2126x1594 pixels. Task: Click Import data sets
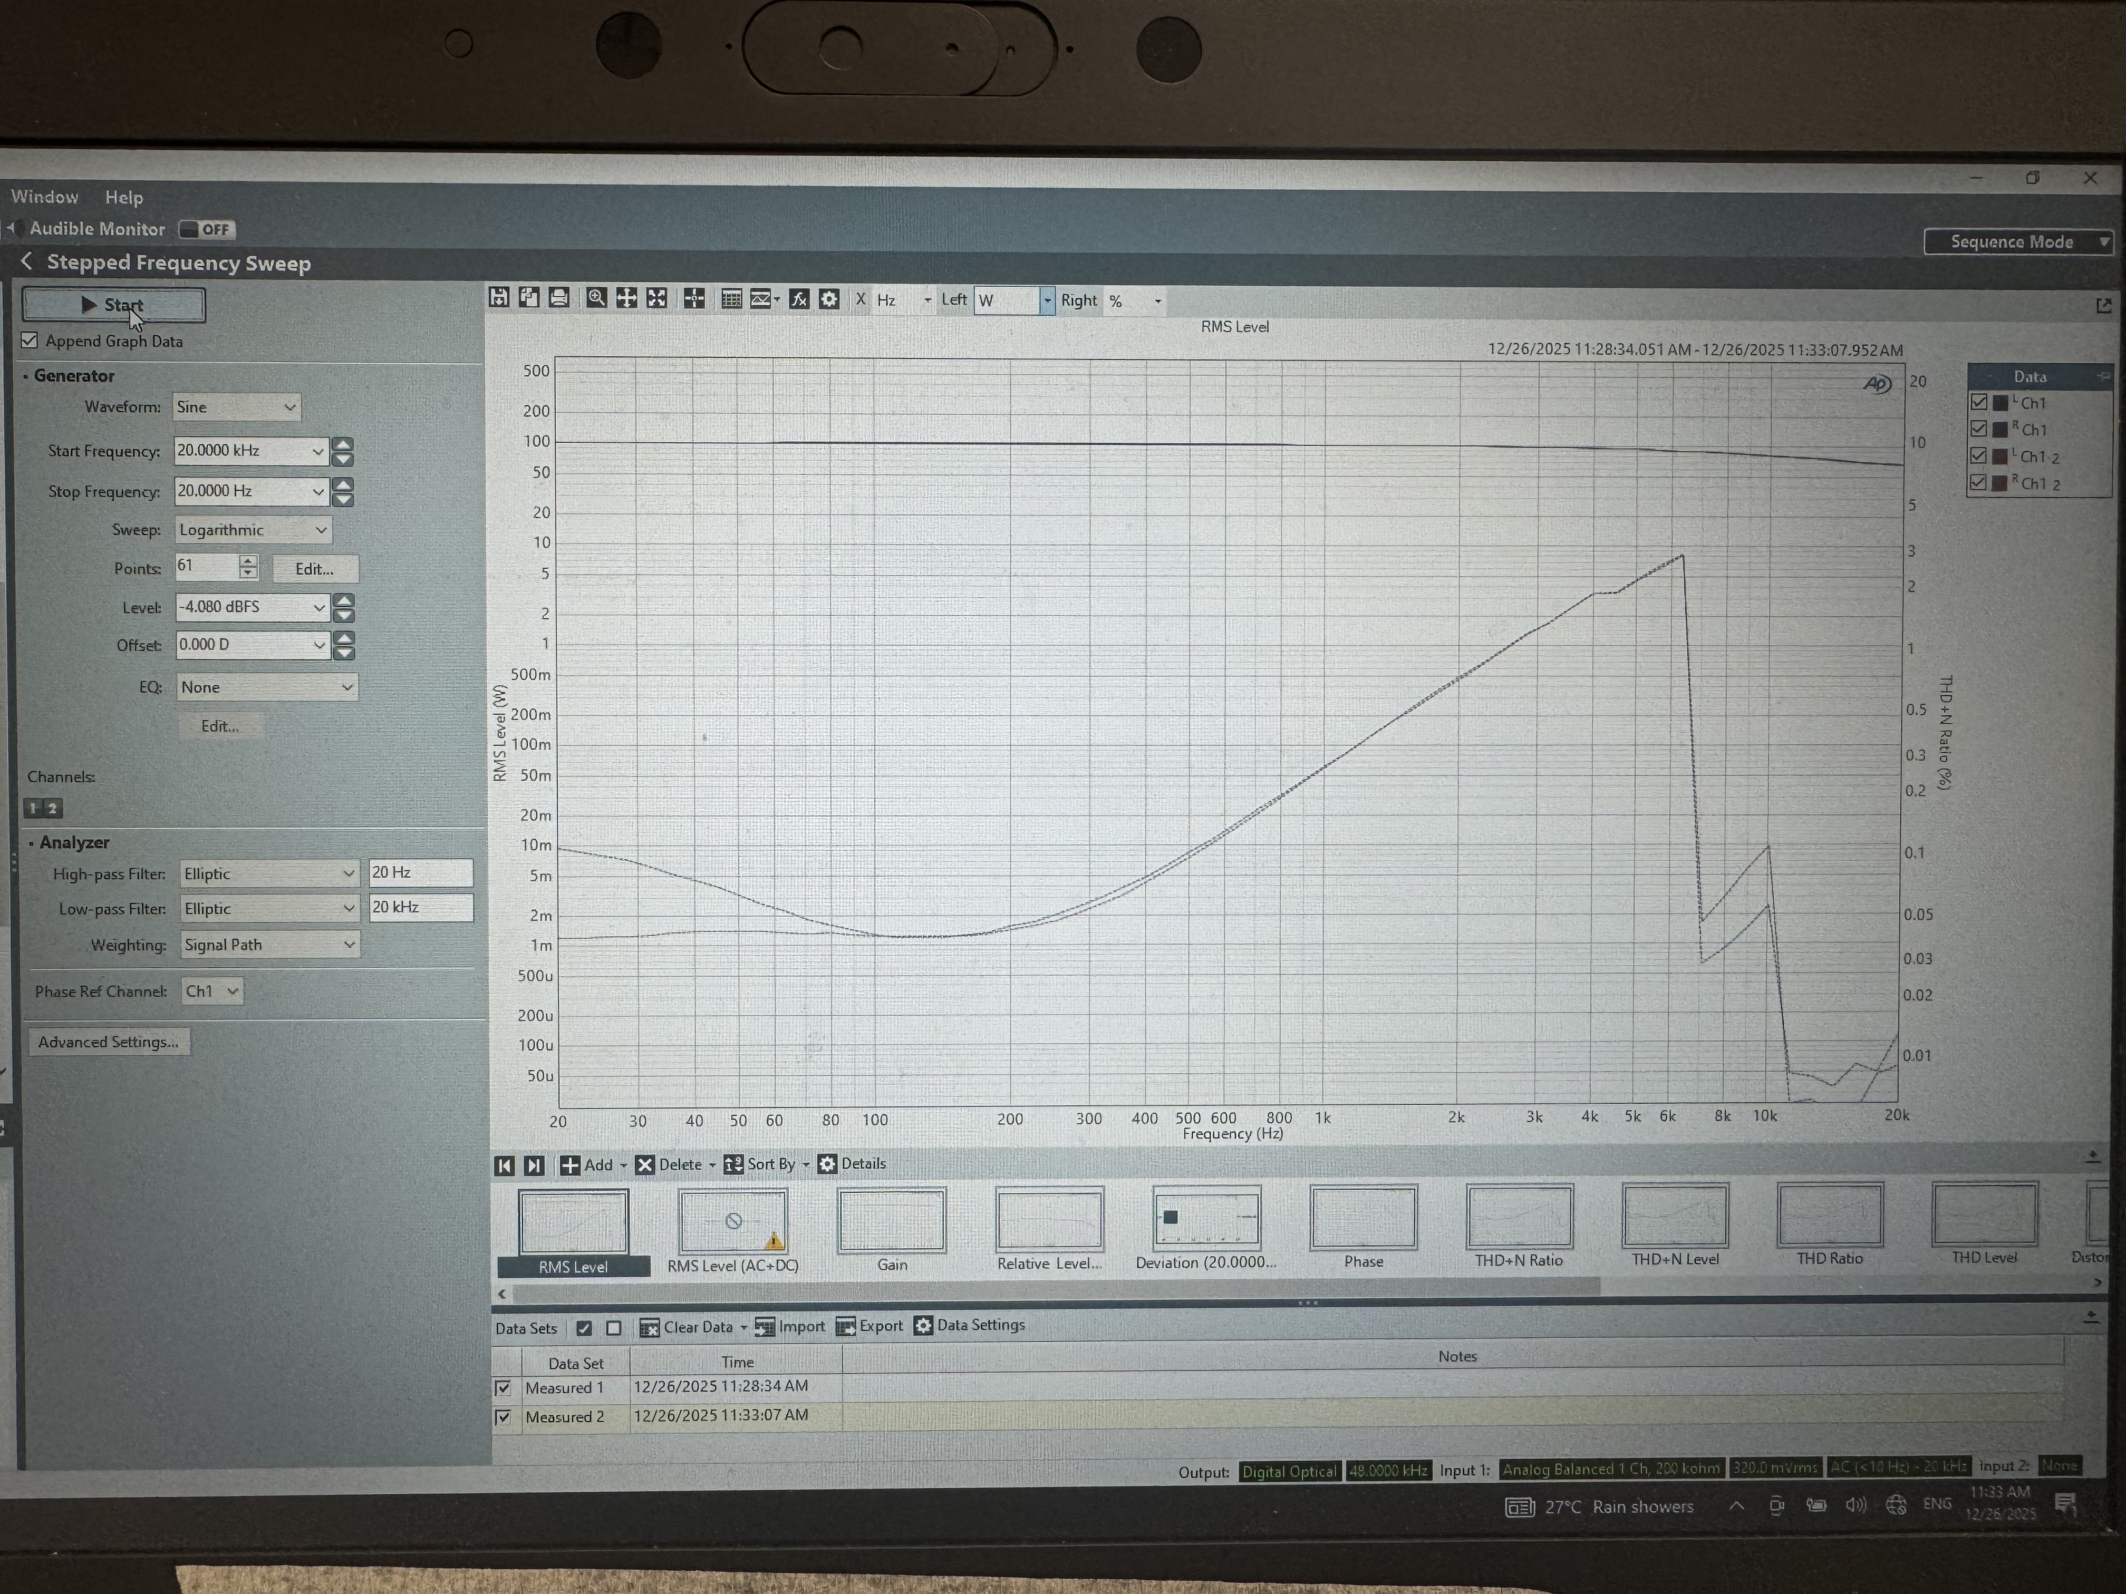pos(791,1327)
